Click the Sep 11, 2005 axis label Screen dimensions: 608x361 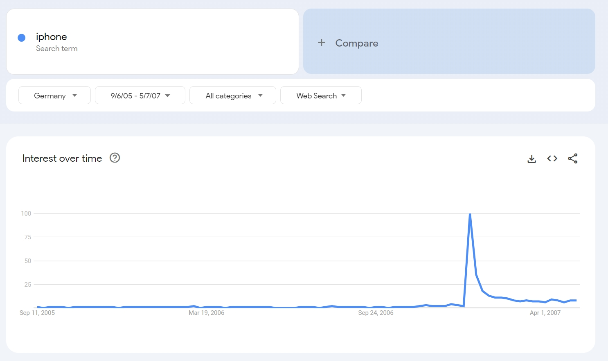tap(37, 313)
